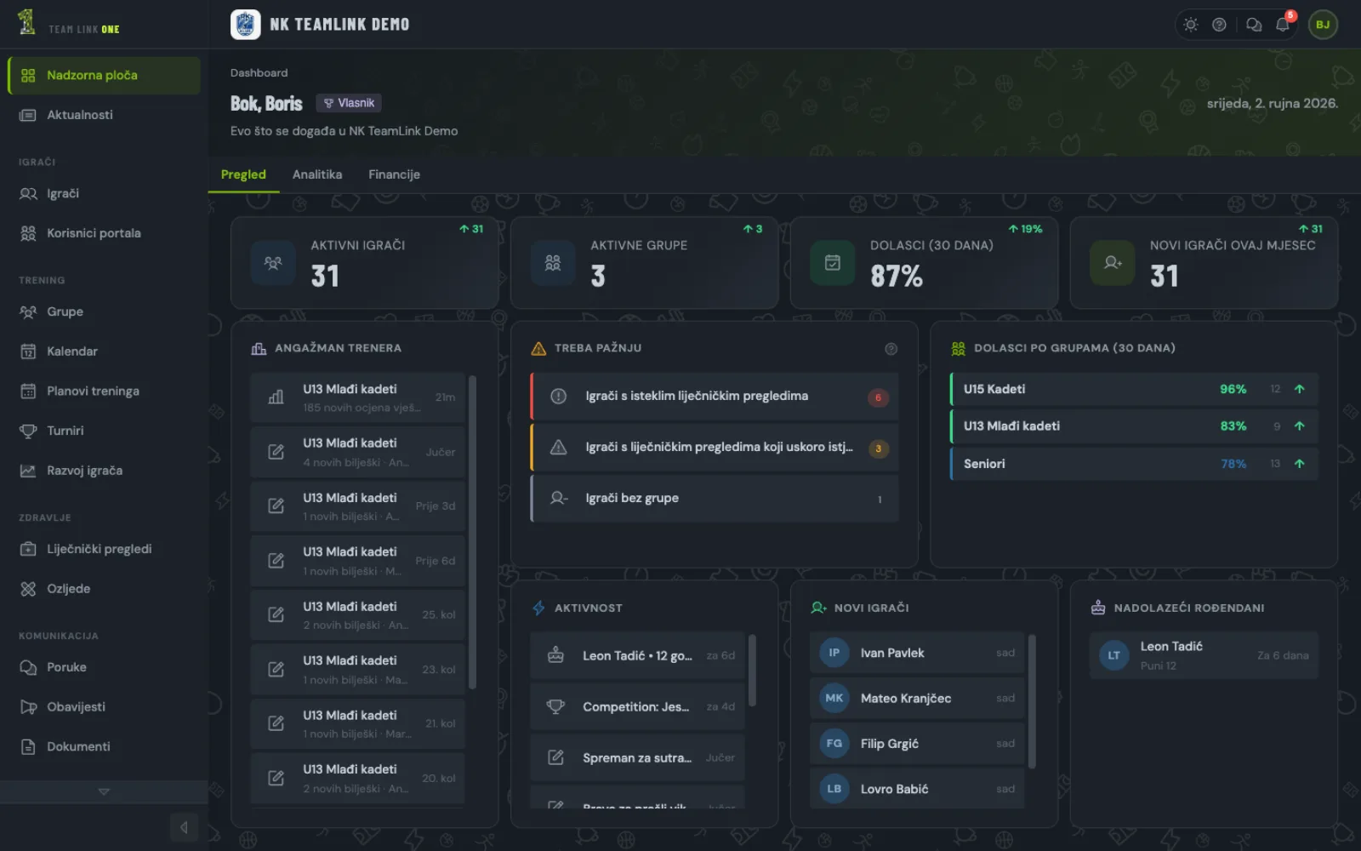Toggle the light/dark theme sun icon
Screen dimensions: 1361x851
[1191, 25]
